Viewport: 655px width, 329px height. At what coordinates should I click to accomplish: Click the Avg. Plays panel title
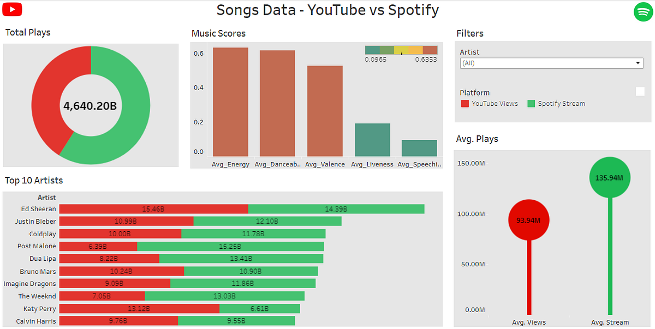click(477, 139)
